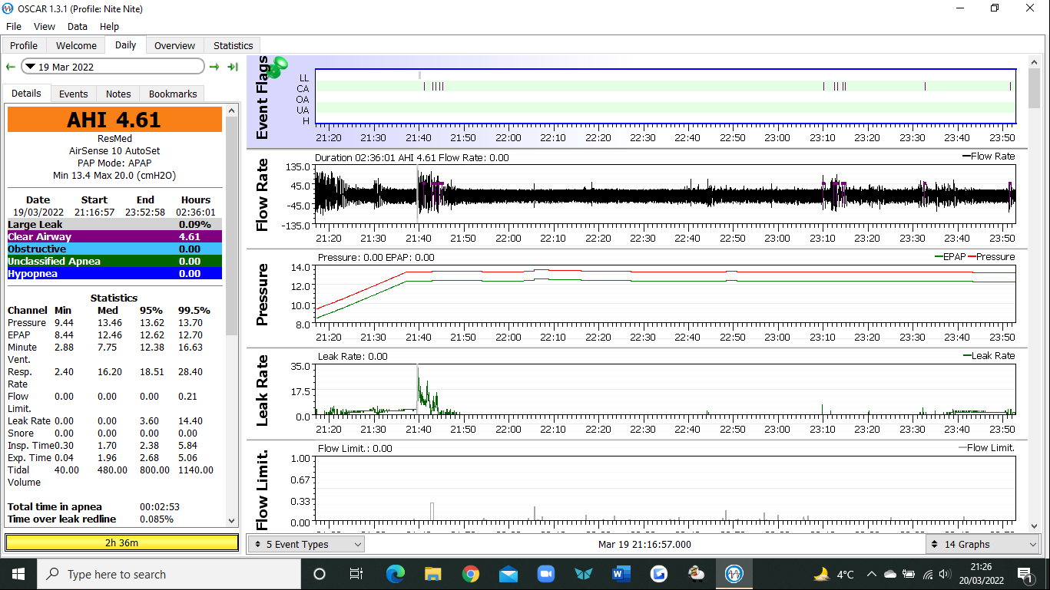Click the purple Clear Airway index row

pos(114,237)
